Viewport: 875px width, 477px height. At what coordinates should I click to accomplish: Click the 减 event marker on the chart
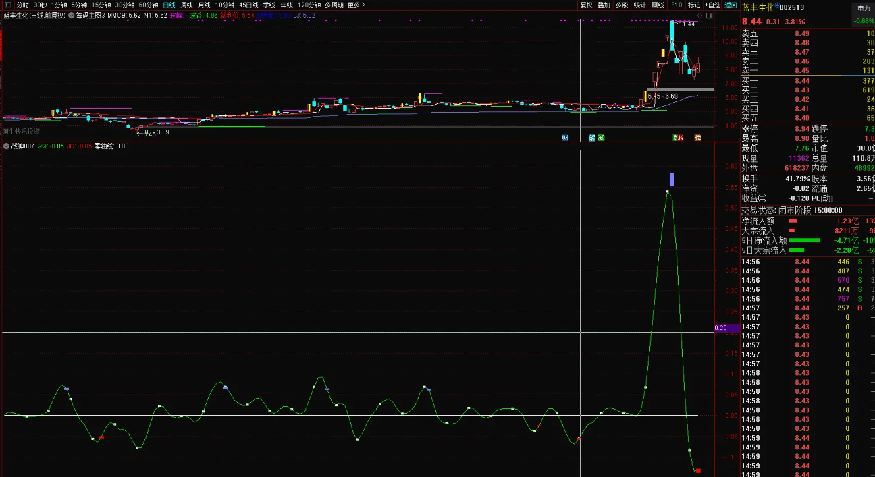point(601,138)
